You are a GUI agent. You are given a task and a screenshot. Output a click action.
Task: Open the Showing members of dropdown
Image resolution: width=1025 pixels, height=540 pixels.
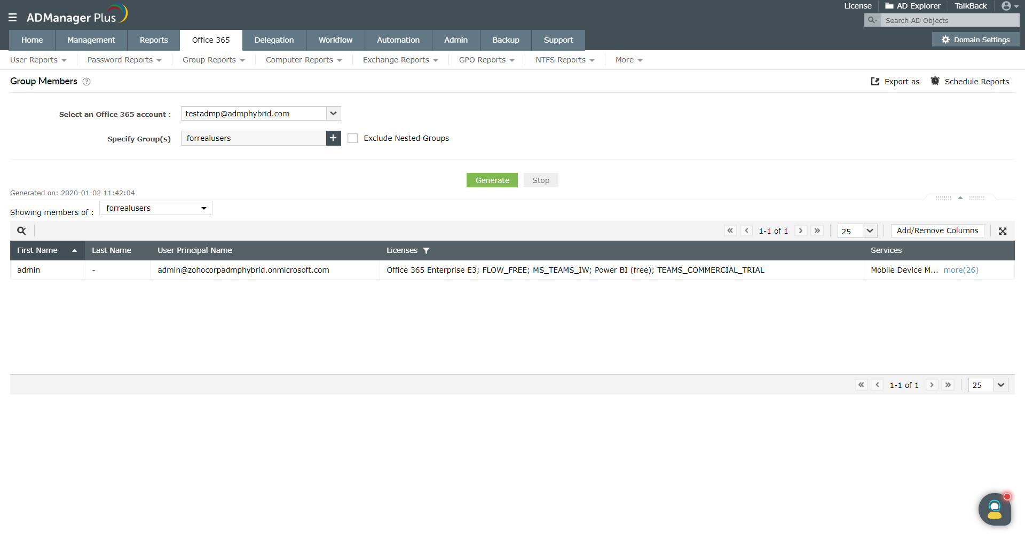[156, 208]
